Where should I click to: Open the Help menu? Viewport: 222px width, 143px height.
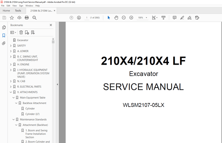click(38, 6)
